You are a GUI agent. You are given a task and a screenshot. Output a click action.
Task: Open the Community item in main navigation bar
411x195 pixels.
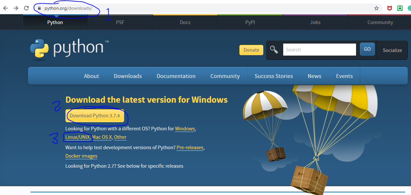[x=225, y=76]
